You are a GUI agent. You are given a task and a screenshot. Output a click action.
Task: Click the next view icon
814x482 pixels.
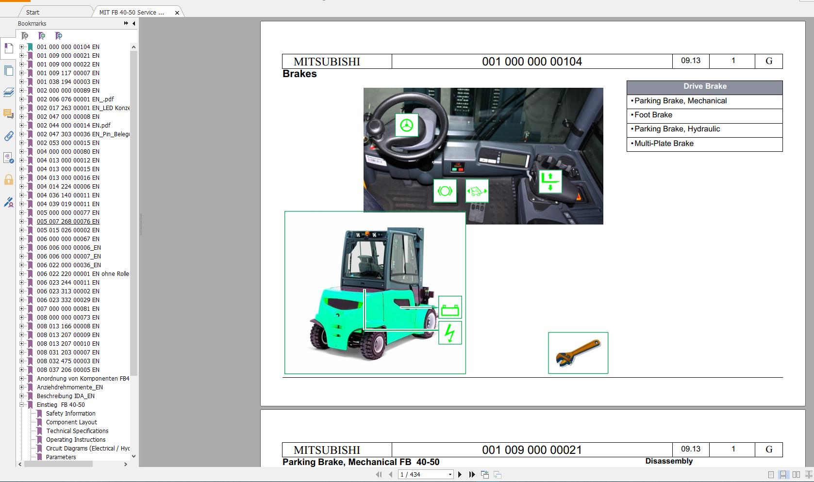point(498,475)
